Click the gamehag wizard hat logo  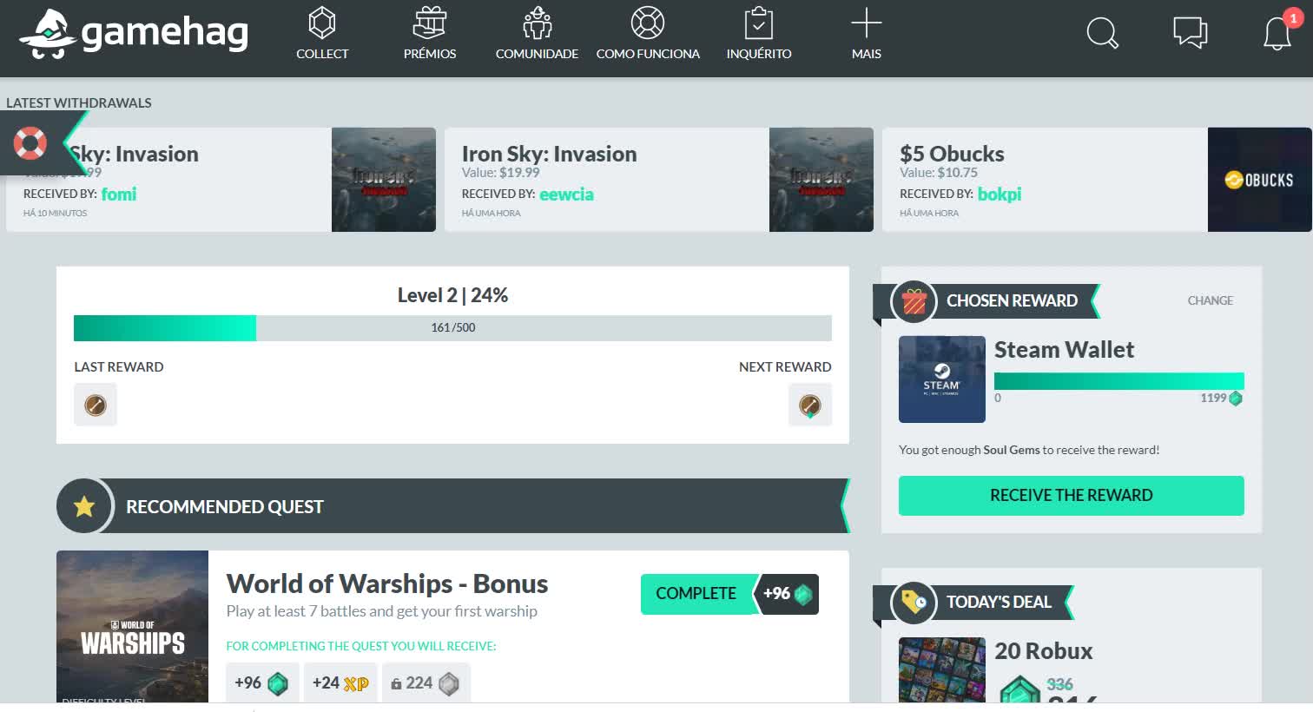coord(134,35)
